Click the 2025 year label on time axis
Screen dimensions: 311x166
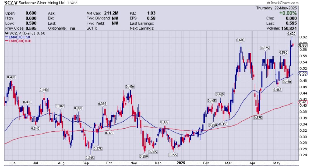click(x=181, y=163)
